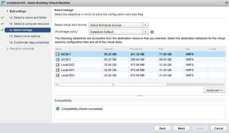Select the iSCSI-2 datastore row
Screen dimensions: 229x133
pyautogui.click(x=140, y=60)
